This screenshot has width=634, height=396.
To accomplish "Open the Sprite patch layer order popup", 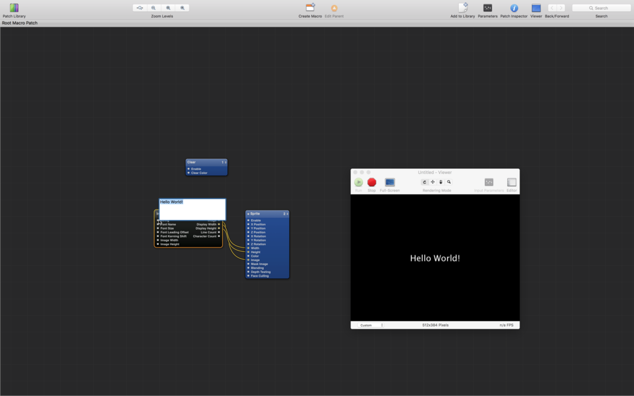I will 286,213.
